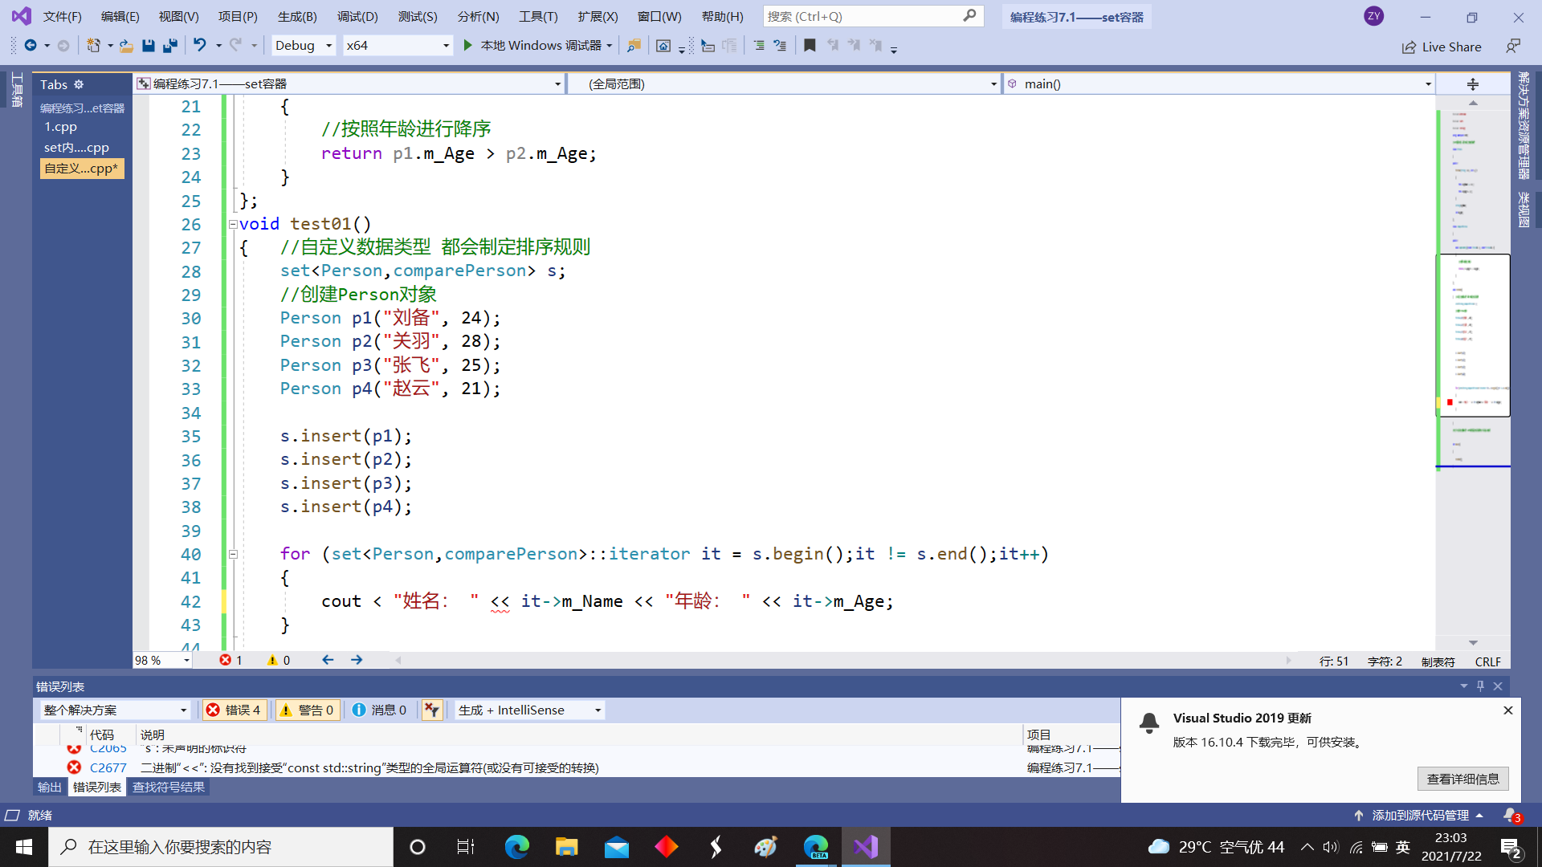Viewport: 1542px width, 867px height.
Task: Click the bookmark toggle icon in toolbar
Action: [x=810, y=46]
